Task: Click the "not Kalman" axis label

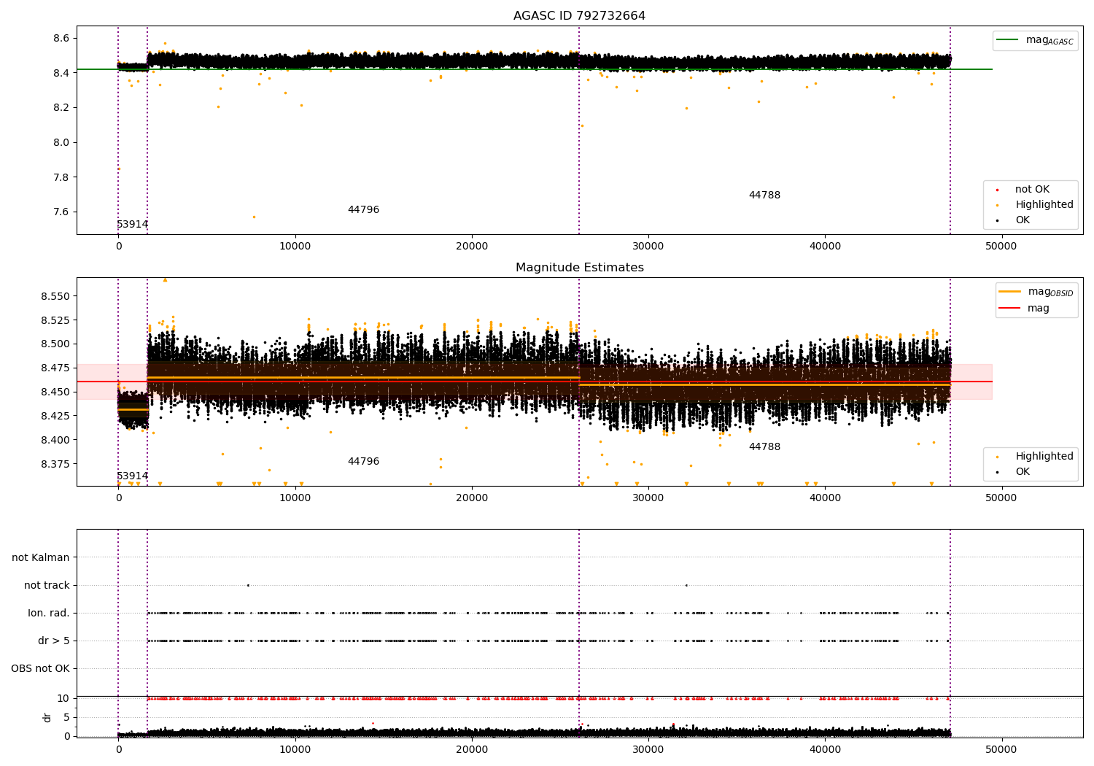Action: click(x=41, y=558)
